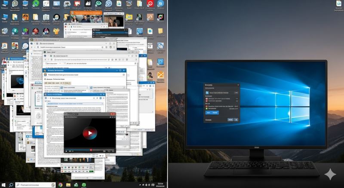Click the bottom-right button in the monitor dialog
This screenshot has width=344, height=188.
tap(236, 120)
